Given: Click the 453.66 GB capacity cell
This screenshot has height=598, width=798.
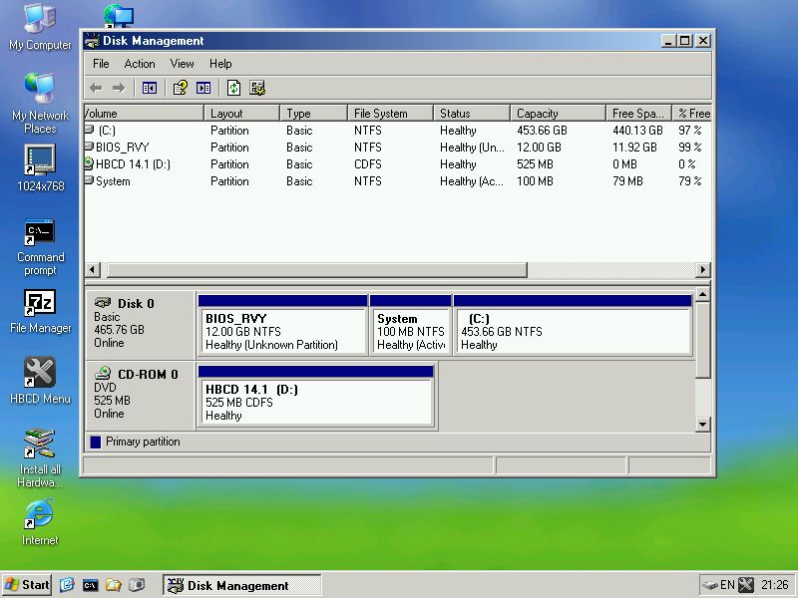Looking at the screenshot, I should (542, 131).
